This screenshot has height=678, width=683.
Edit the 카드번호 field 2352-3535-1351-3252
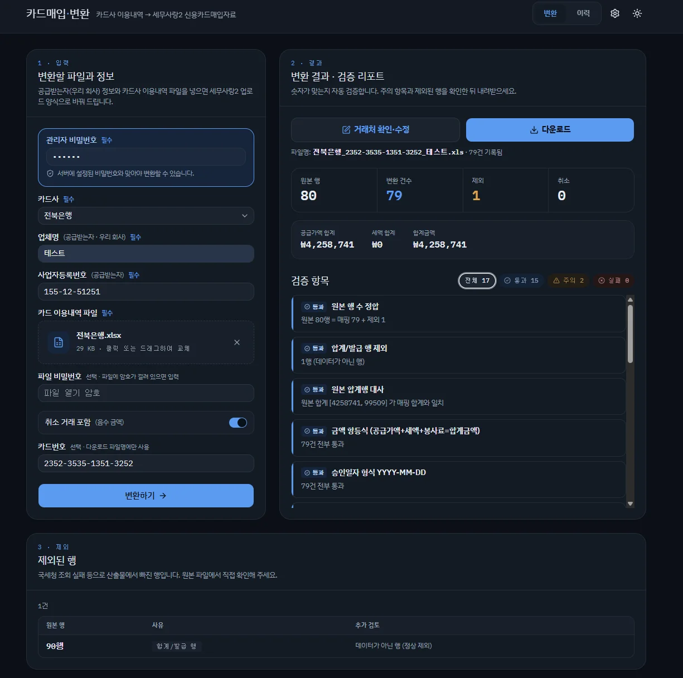(x=146, y=463)
